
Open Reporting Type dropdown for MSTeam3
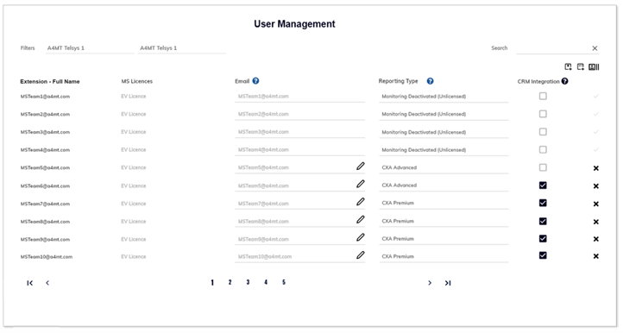tap(444, 132)
